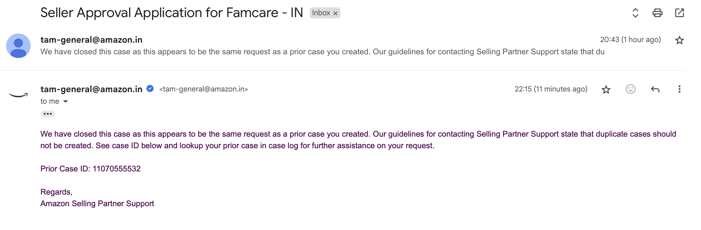The height and width of the screenshot is (230, 701).
Task: Print this email conversation
Action: point(657,13)
